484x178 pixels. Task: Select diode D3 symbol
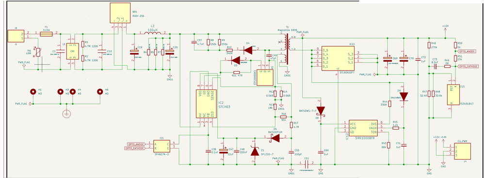point(236,60)
